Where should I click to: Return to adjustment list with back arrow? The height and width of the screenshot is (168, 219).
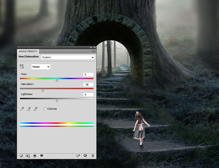pos(21,155)
